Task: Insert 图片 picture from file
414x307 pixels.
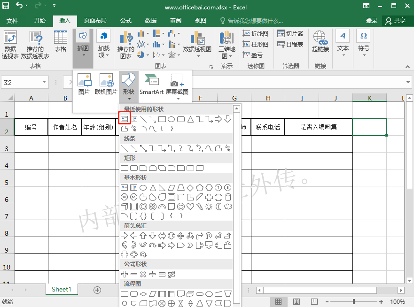Action: [84, 84]
